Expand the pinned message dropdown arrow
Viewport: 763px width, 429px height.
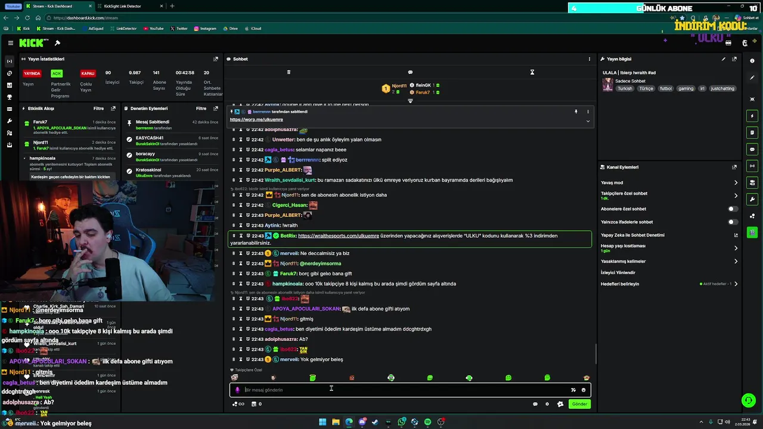588,121
